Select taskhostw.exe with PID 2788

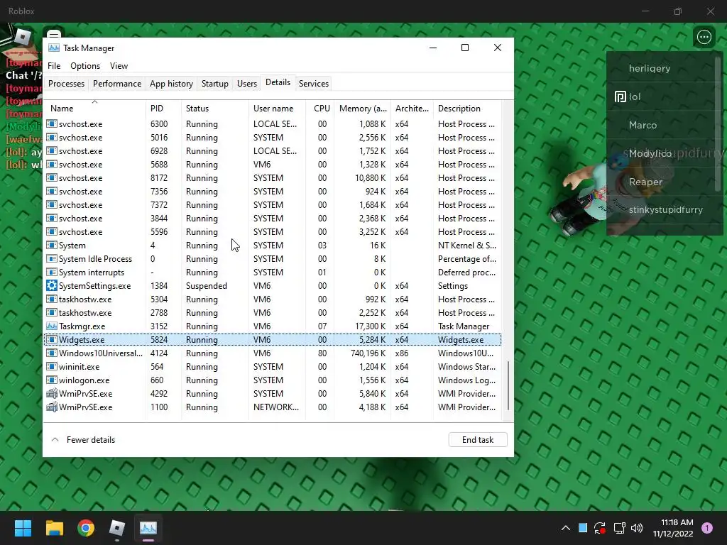click(x=273, y=312)
